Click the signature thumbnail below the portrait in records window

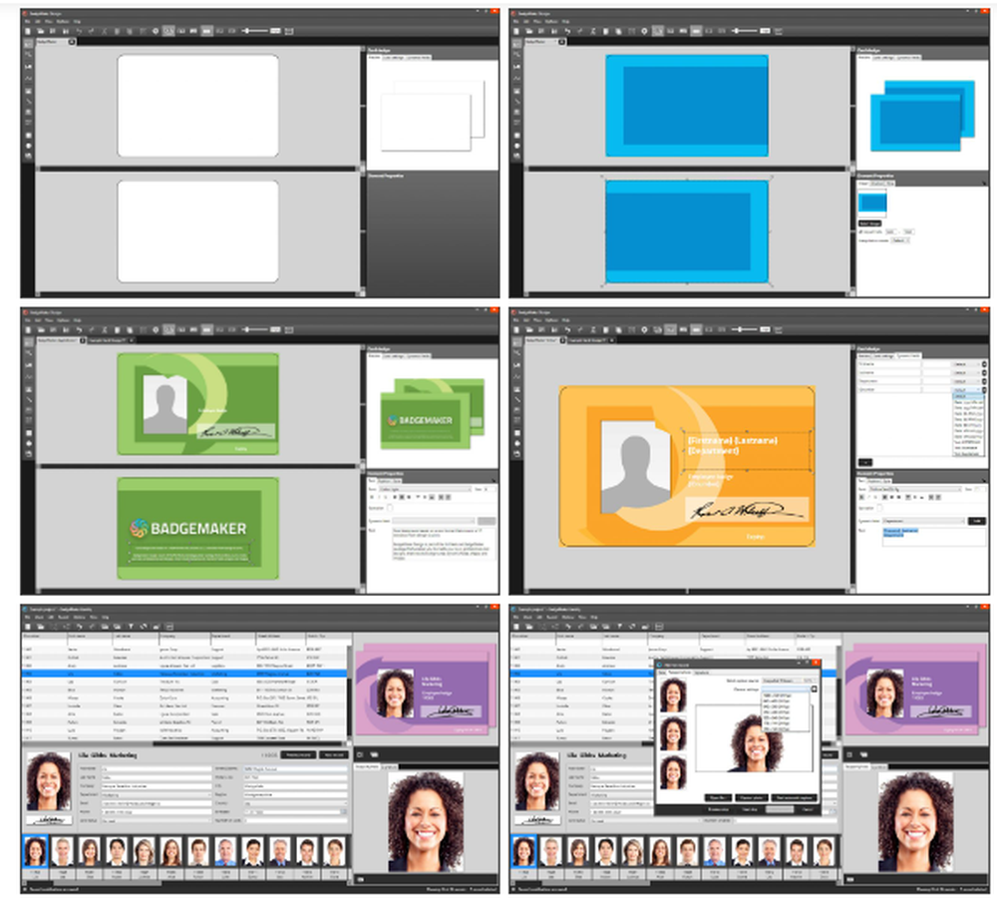[x=48, y=820]
